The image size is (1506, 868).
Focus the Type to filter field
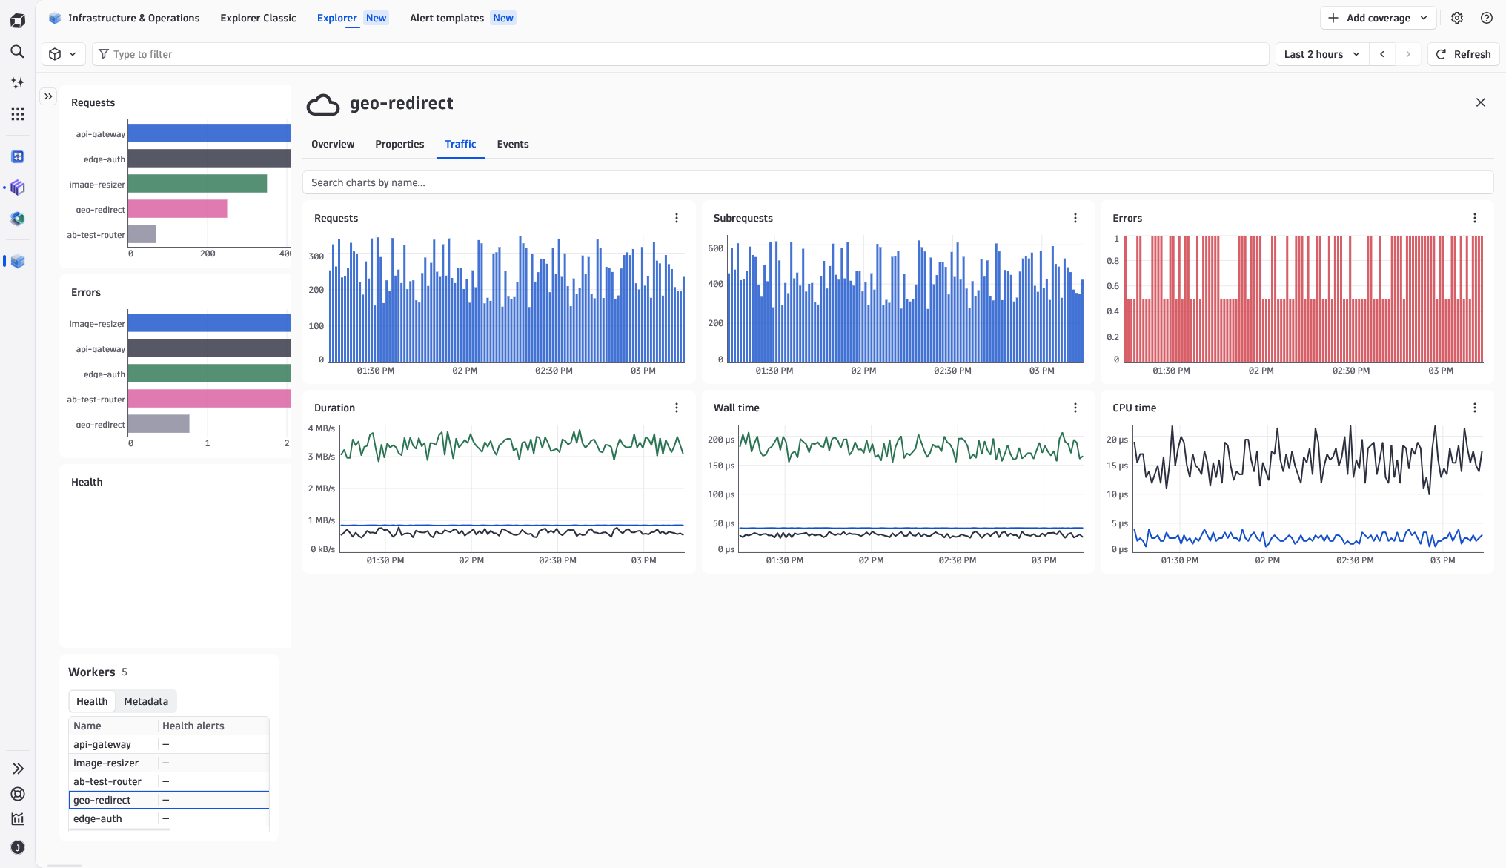(x=680, y=54)
